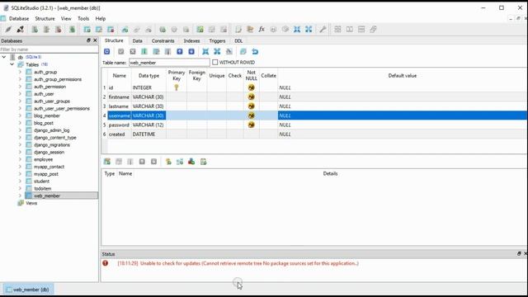Undock the Status panel

pyautogui.click(x=519, y=253)
